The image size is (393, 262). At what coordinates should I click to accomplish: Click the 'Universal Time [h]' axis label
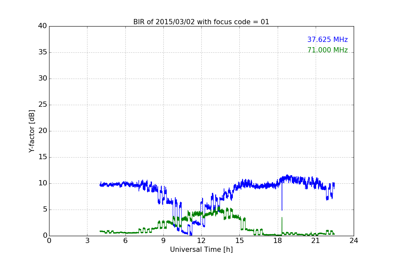pyautogui.click(x=201, y=250)
